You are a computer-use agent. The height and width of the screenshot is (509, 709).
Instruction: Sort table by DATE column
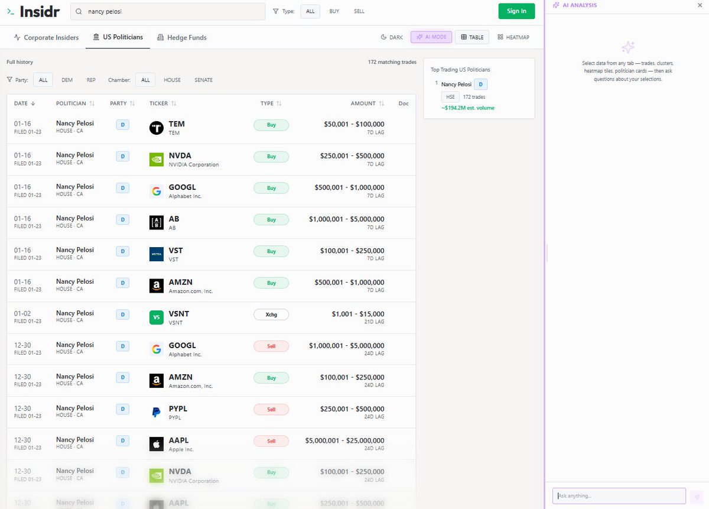click(x=25, y=103)
